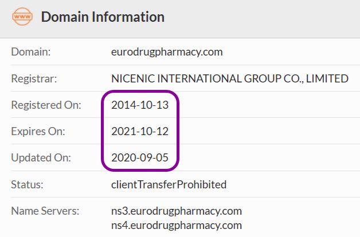The width and height of the screenshot is (360, 237).
Task: Click the Expires On: label
Action: coord(38,131)
